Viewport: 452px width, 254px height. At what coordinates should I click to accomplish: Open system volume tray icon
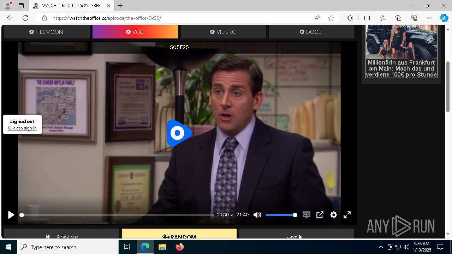[406, 247]
